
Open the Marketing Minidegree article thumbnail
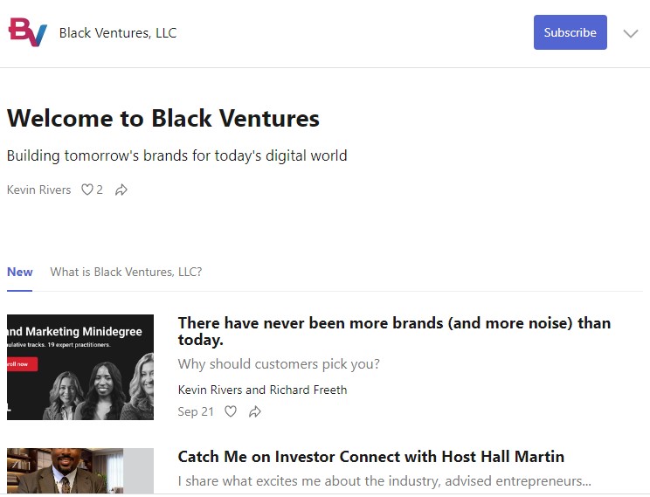[80, 367]
